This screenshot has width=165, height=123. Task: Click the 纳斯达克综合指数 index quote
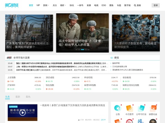click(x=140, y=87)
